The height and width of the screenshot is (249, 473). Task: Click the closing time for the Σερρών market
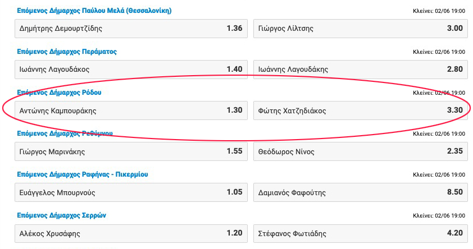[x=439, y=216]
